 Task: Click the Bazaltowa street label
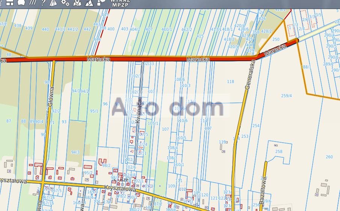click(264, 185)
